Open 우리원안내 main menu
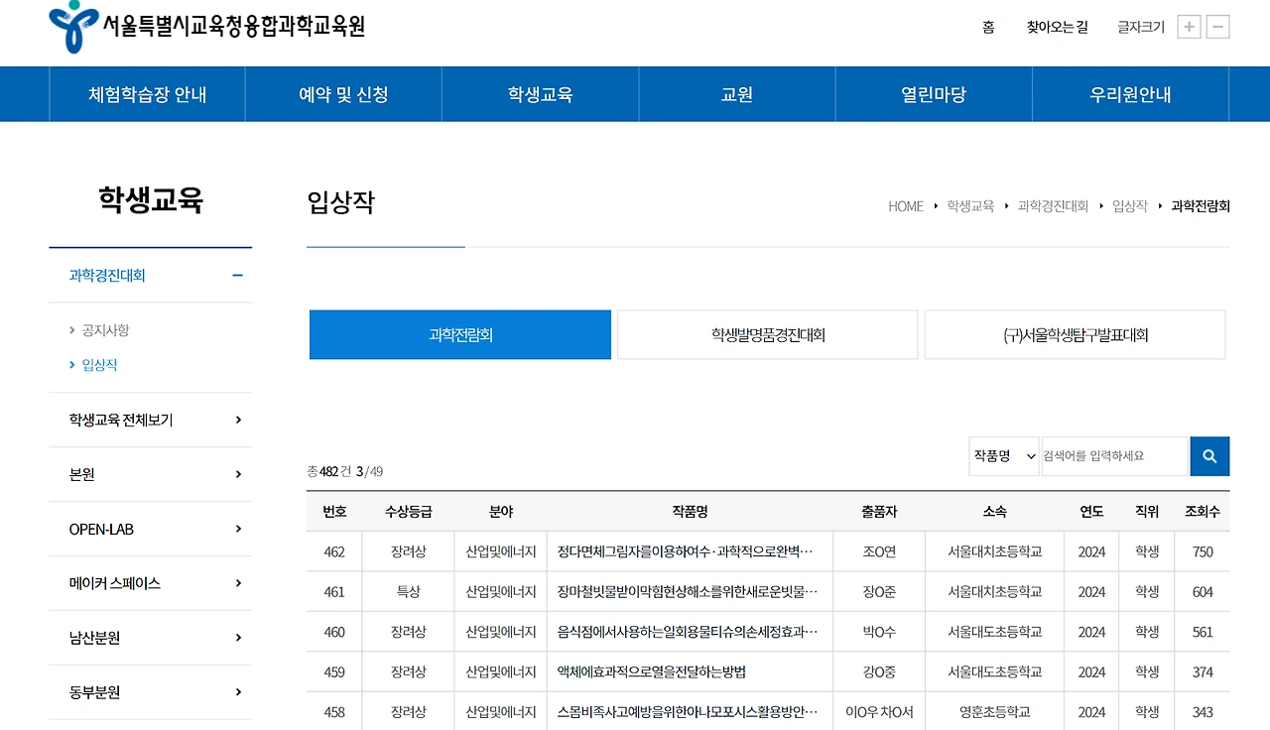Image resolution: width=1270 pixels, height=730 pixels. [1131, 94]
